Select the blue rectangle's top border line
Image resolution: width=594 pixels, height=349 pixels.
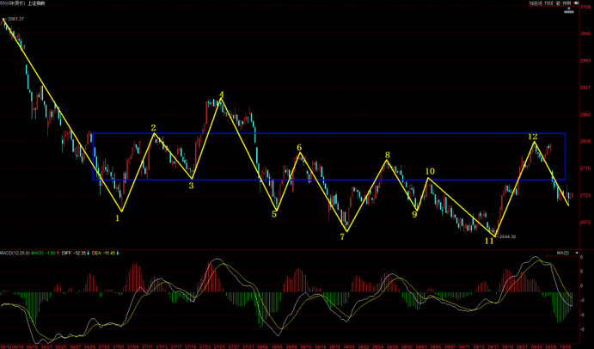click(327, 132)
